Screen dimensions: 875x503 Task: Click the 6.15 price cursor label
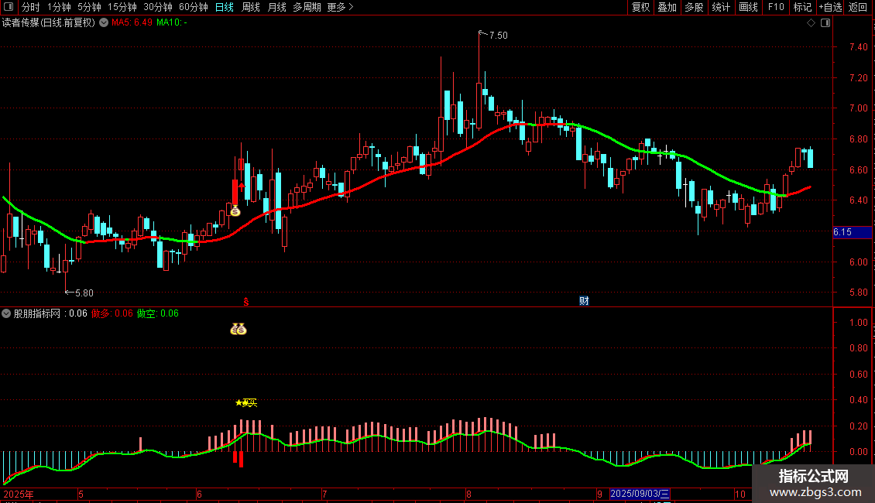click(852, 232)
